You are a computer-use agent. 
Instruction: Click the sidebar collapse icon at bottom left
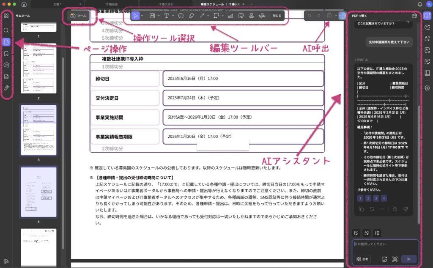pyautogui.click(x=6, y=261)
